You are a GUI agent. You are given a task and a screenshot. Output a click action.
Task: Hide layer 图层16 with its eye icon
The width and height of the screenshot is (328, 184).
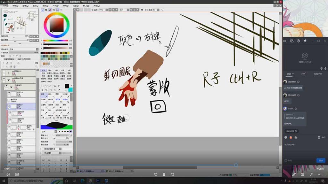point(9,140)
